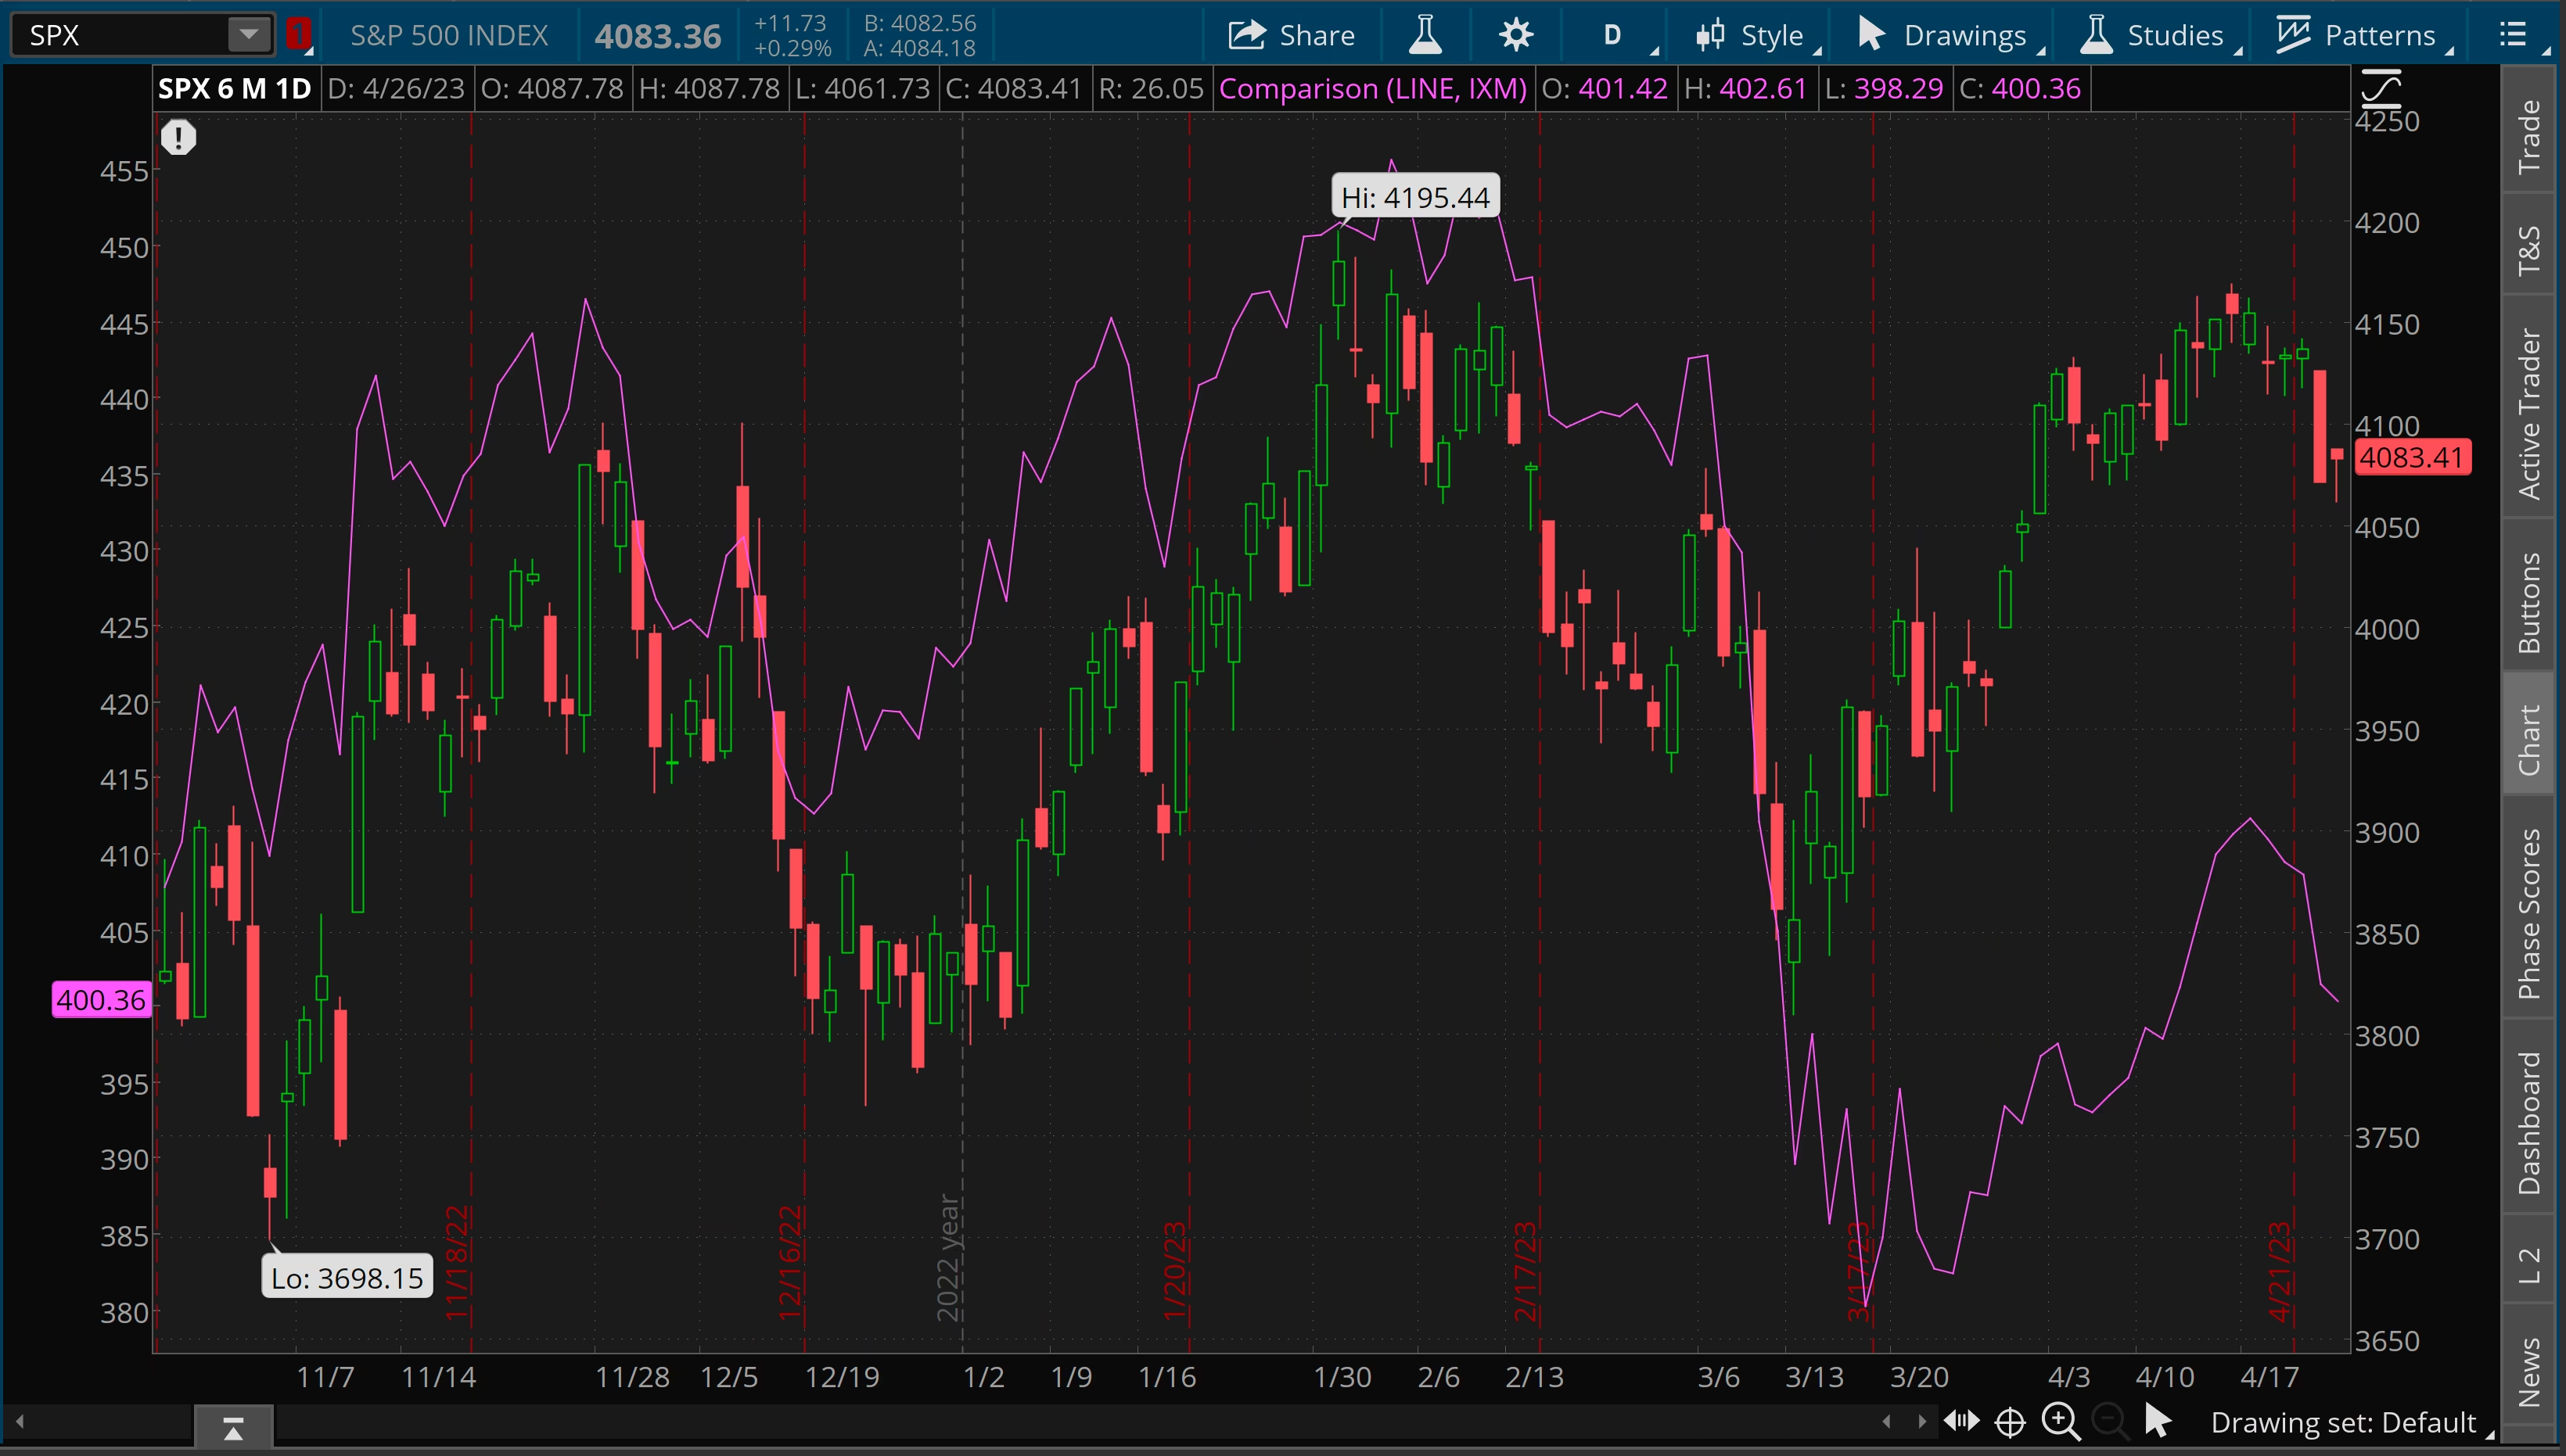Click the 3/20 date axis label
The width and height of the screenshot is (2566, 1456).
(1919, 1377)
